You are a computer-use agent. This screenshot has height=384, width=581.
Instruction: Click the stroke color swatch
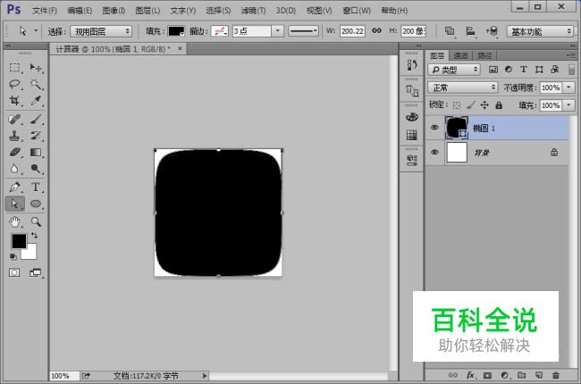(219, 31)
